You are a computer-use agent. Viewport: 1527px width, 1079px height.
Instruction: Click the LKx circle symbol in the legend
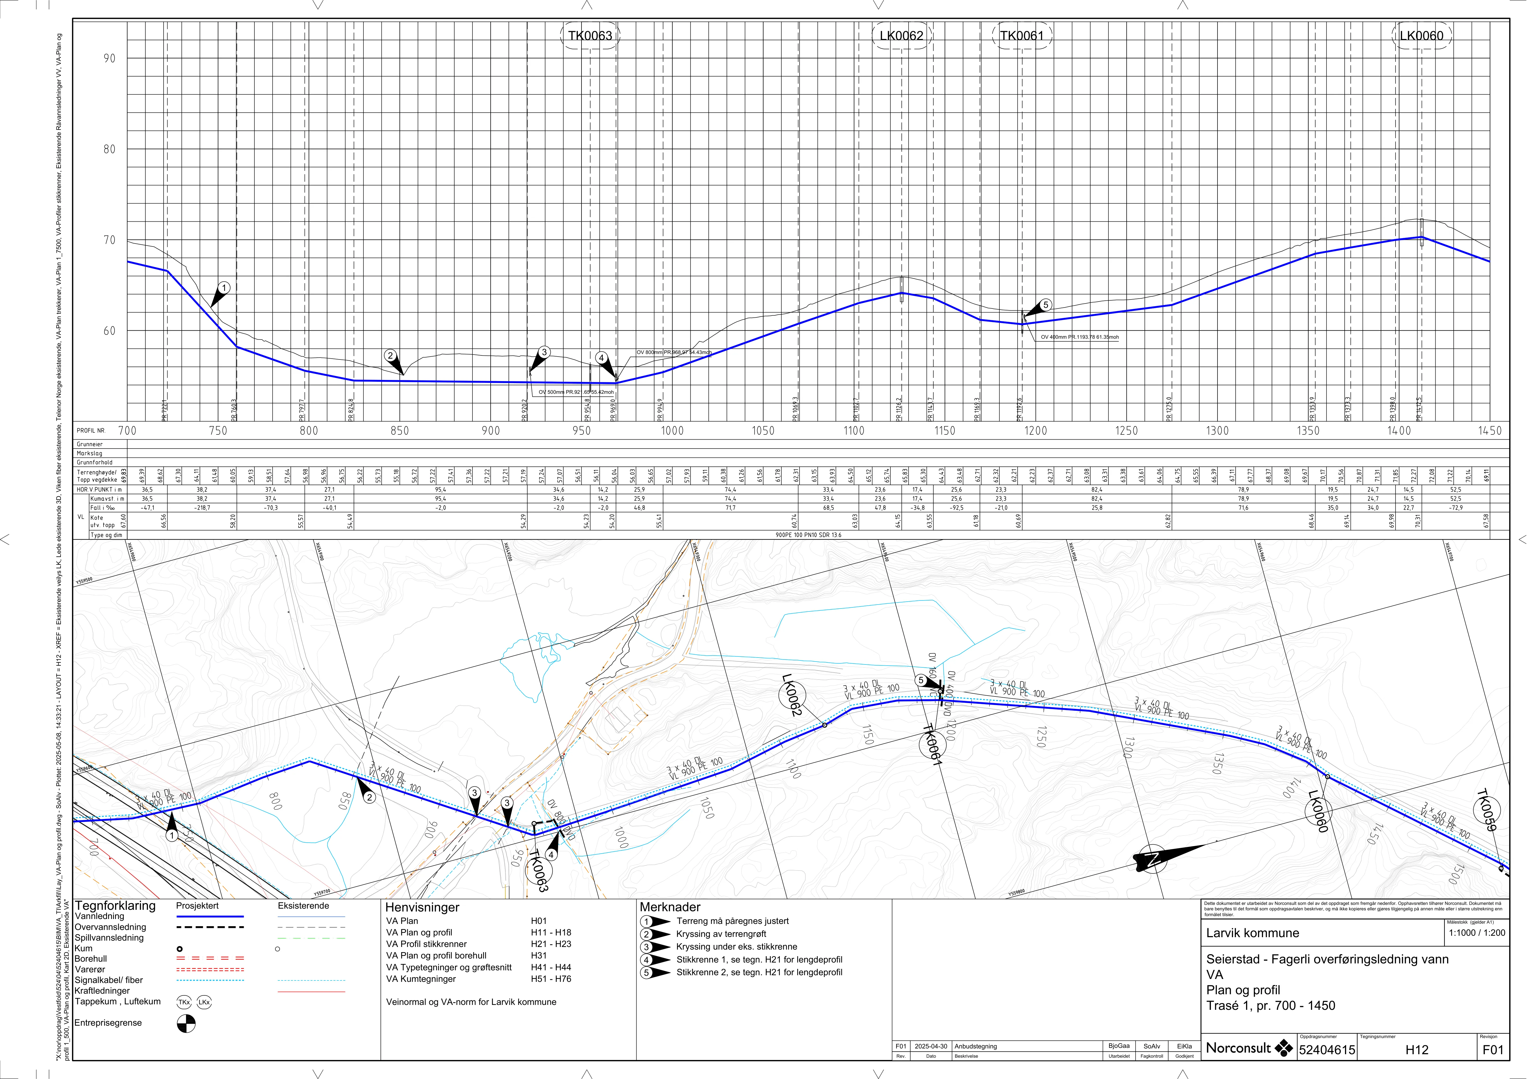tap(204, 1002)
